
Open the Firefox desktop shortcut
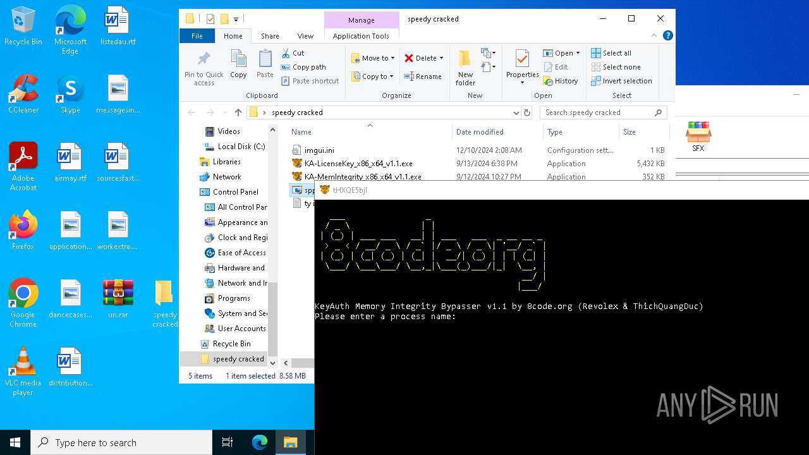[23, 231]
